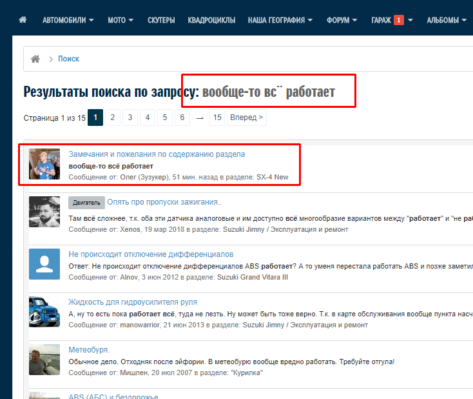Click the Вперед > next page button
This screenshot has height=399, width=473.
click(247, 118)
